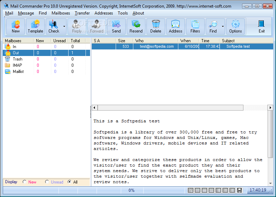276x197 pixels.
Task: Open the Find menu in menu bar
Action: tap(43, 13)
